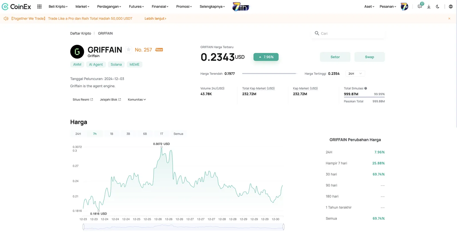Click the 30 hari 69.74% value
Screen dimensions: 457x232
pyautogui.click(x=379, y=174)
